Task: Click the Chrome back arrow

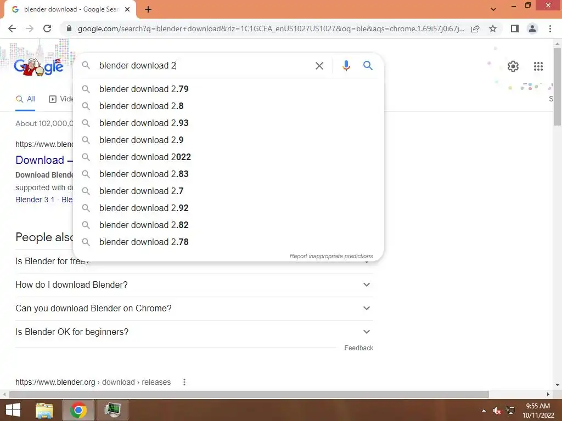Action: click(x=12, y=29)
